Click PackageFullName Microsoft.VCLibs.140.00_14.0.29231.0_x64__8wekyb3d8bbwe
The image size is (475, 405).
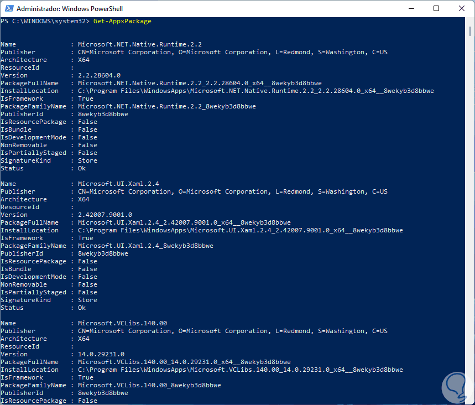click(184, 362)
